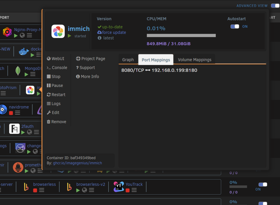Open logs icon under MongoDB
Image resolution: width=280 pixels, height=205 pixels.
coord(33,74)
